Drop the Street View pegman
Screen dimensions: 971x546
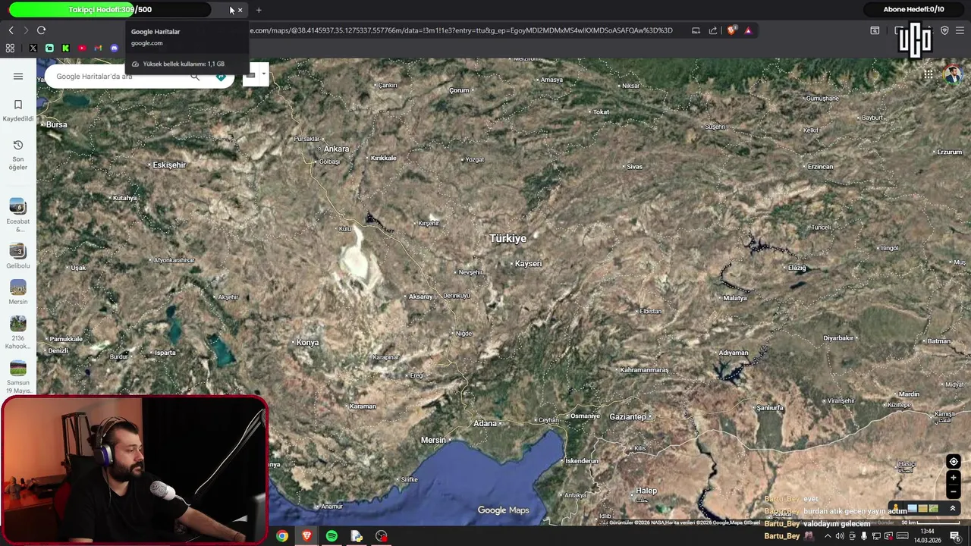click(896, 508)
